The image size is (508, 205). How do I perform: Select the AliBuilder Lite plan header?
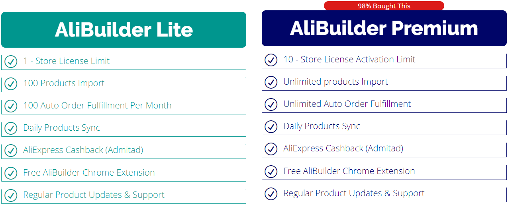pos(124,30)
